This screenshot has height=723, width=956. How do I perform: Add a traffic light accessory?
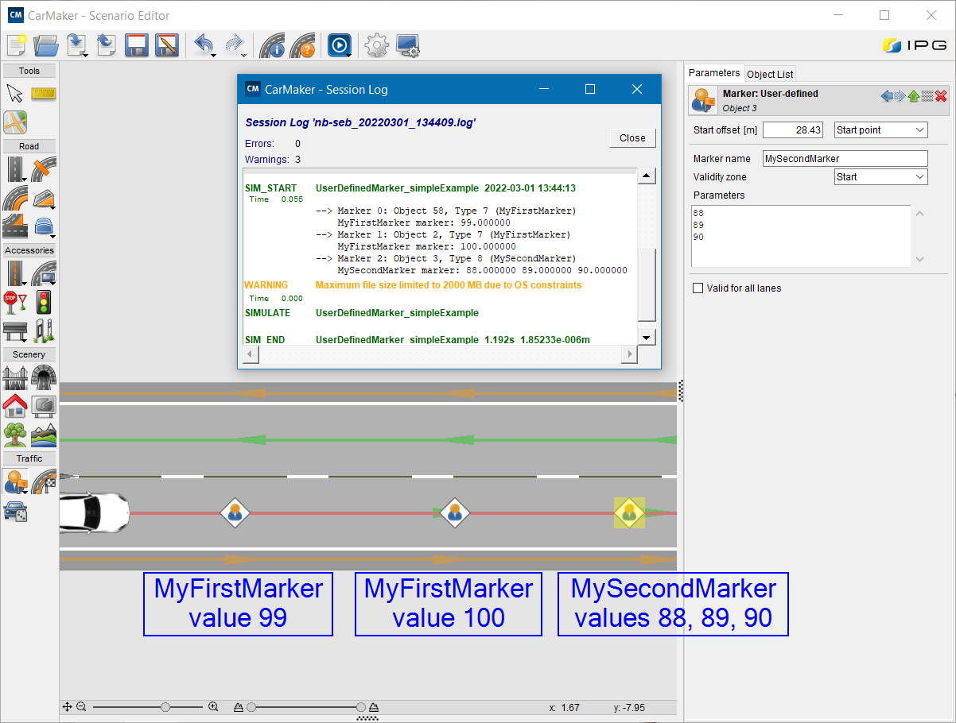(x=44, y=302)
